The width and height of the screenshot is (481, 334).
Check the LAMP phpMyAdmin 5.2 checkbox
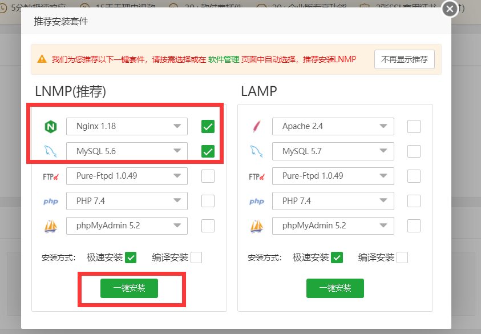pyautogui.click(x=414, y=226)
